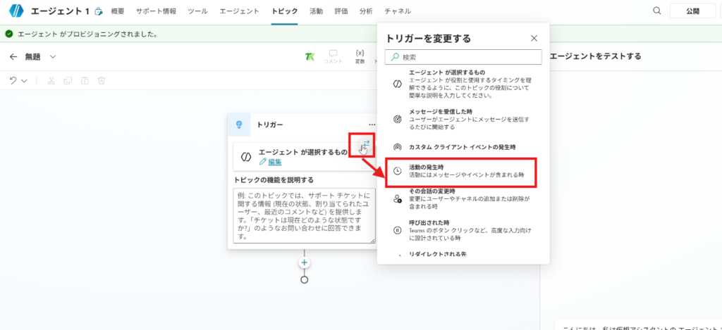Click the delete trash can icon
This screenshot has width=722, height=330.
click(102, 80)
